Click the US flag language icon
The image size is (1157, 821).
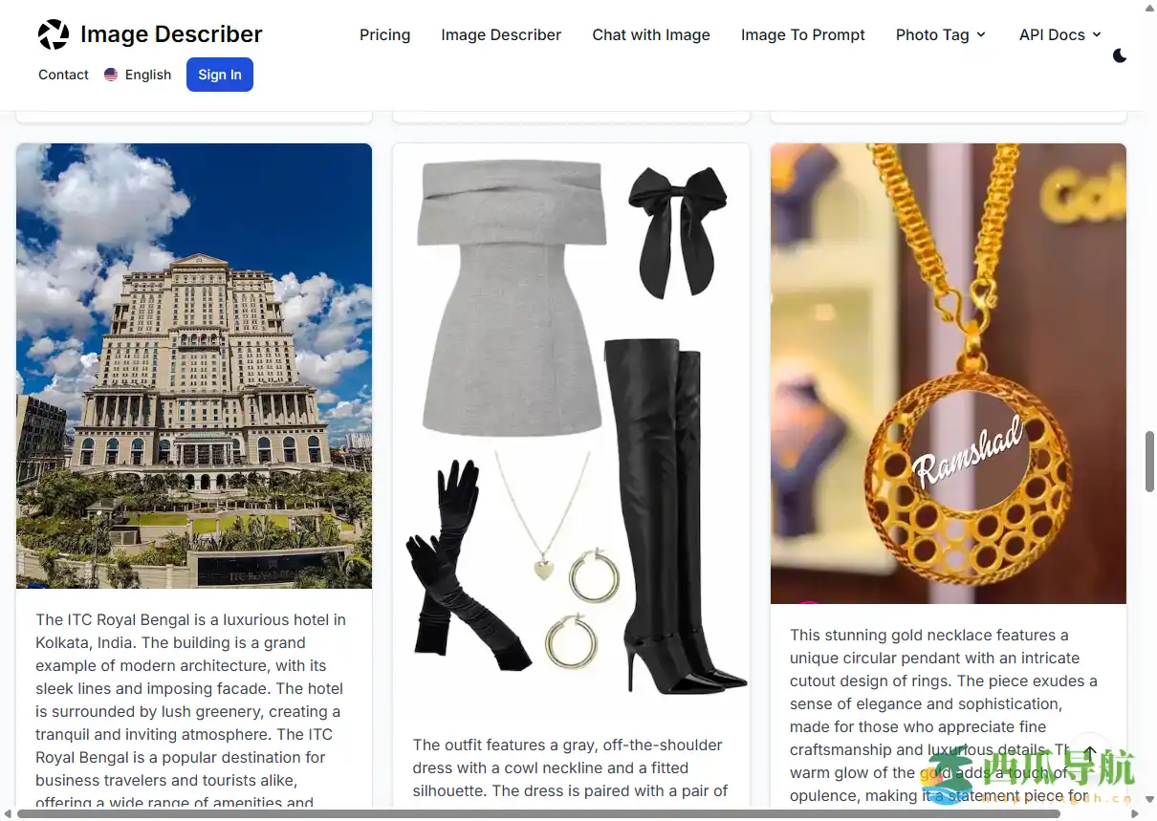point(111,75)
